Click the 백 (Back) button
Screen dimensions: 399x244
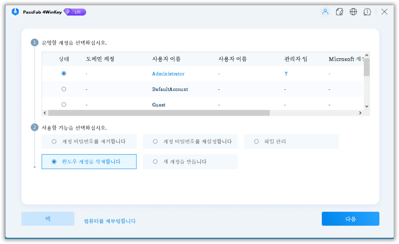point(48,219)
